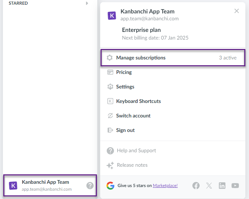The width and height of the screenshot is (249, 199).
Task: Click the Google G logo
Action: [x=110, y=186]
